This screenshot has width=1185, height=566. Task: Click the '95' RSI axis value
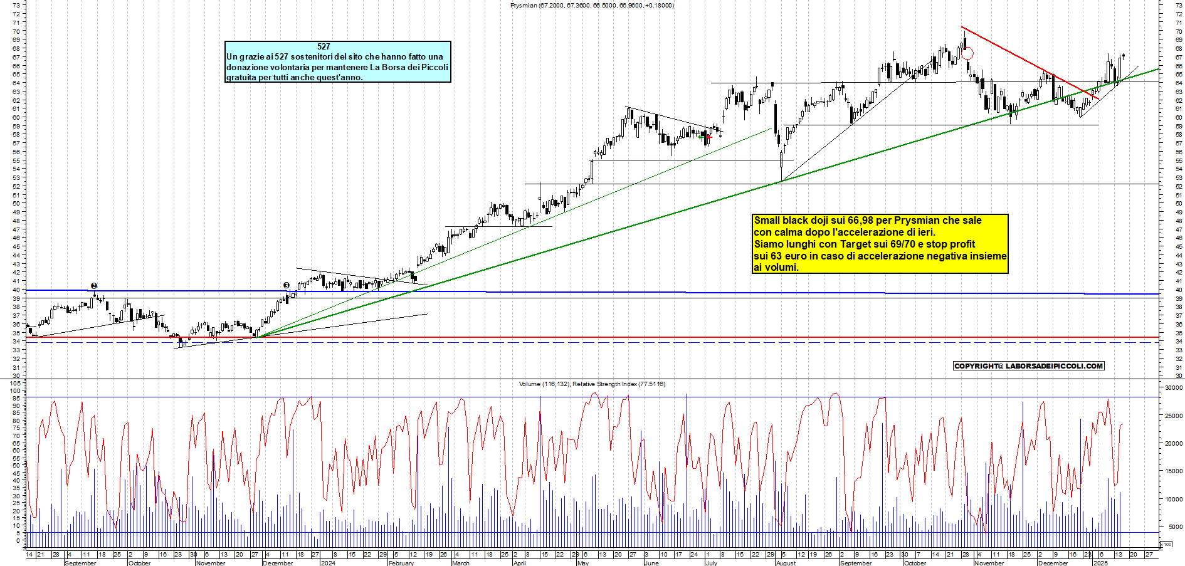tap(18, 397)
